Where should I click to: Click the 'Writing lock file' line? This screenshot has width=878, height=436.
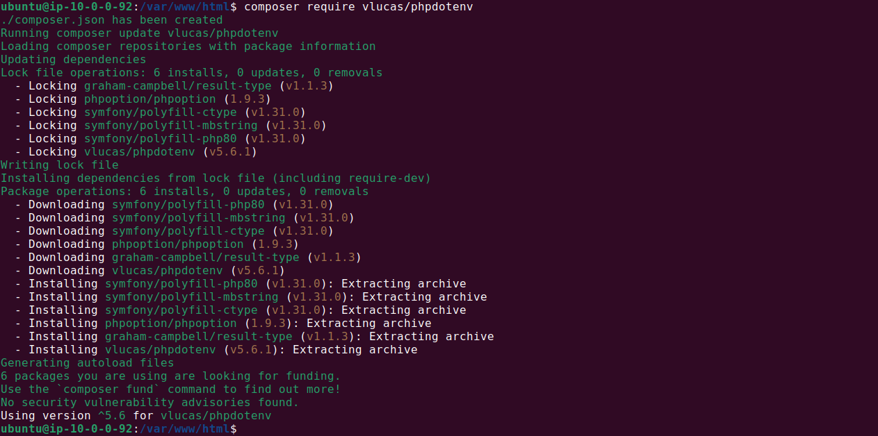click(60, 165)
